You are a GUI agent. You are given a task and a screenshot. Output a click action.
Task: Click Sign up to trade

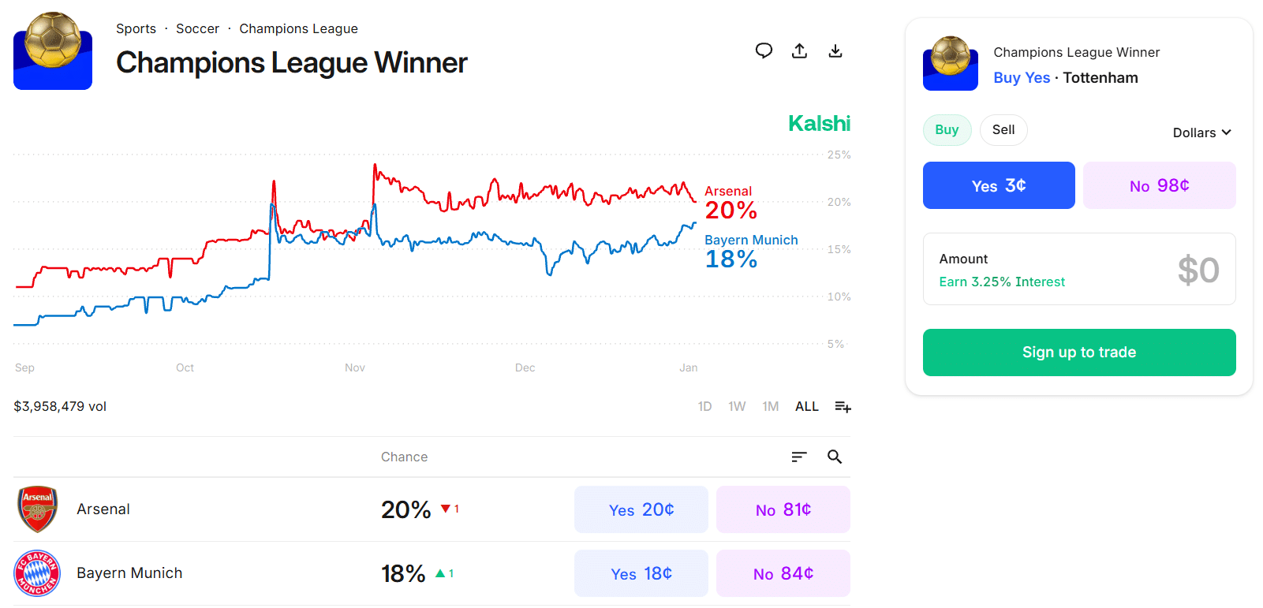pos(1078,352)
